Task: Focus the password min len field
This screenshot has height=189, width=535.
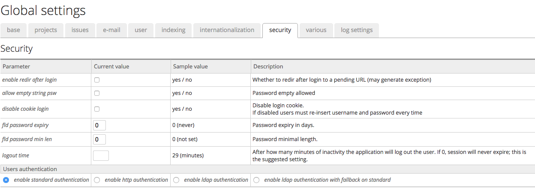Action: 99,139
